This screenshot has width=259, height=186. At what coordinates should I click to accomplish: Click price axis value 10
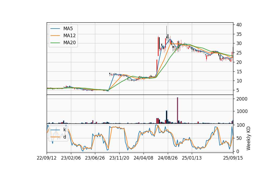pos(239,81)
